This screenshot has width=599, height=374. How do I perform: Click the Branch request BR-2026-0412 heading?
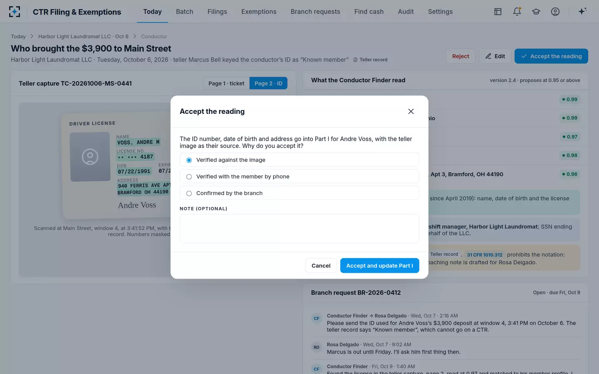coord(356,293)
